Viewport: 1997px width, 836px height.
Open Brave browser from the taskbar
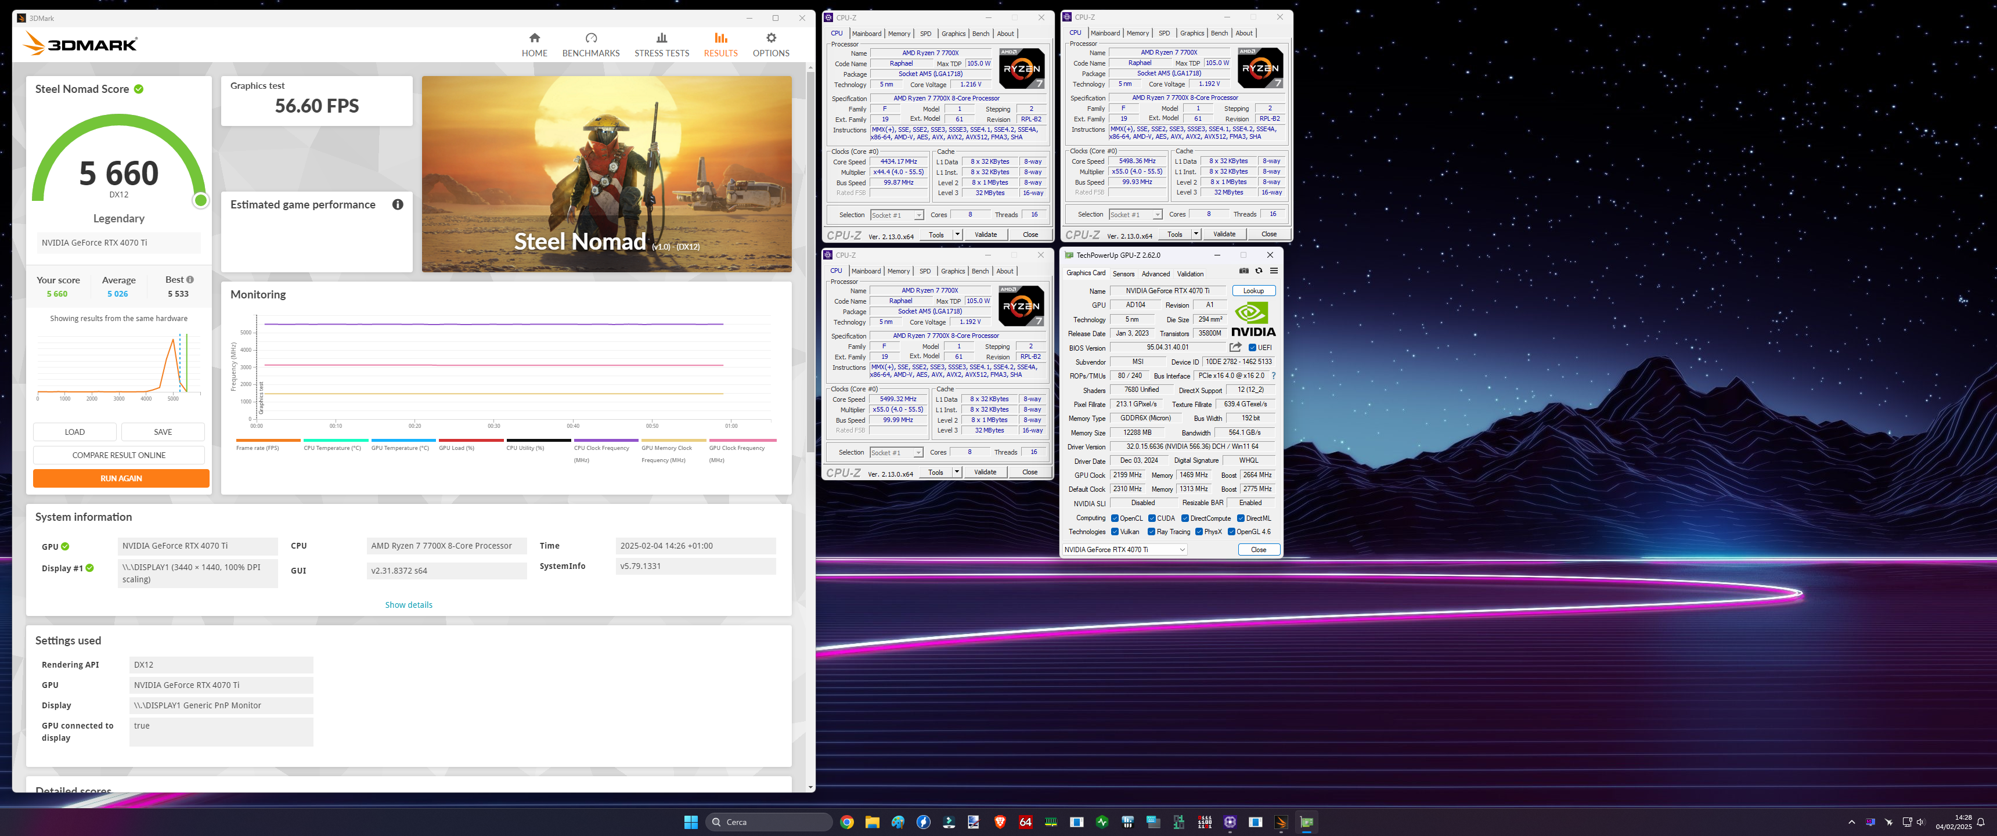coord(1000,822)
